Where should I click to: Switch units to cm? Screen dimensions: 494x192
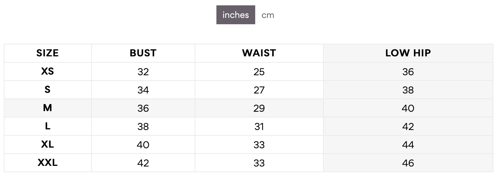point(268,15)
